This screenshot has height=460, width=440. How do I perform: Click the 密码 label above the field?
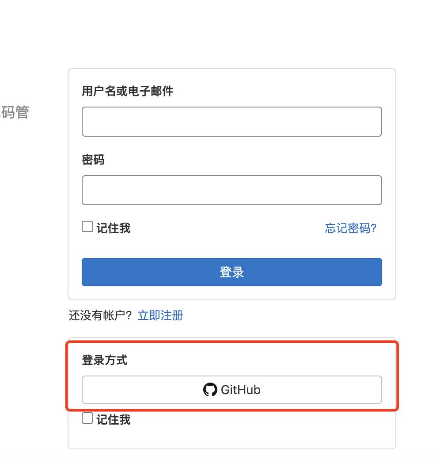[94, 160]
